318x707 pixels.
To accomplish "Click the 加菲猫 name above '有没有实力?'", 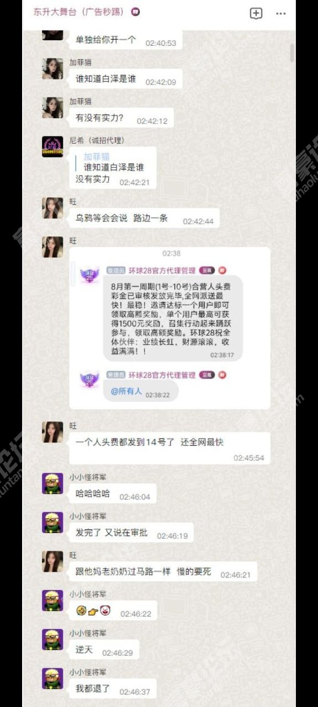I will [x=81, y=102].
